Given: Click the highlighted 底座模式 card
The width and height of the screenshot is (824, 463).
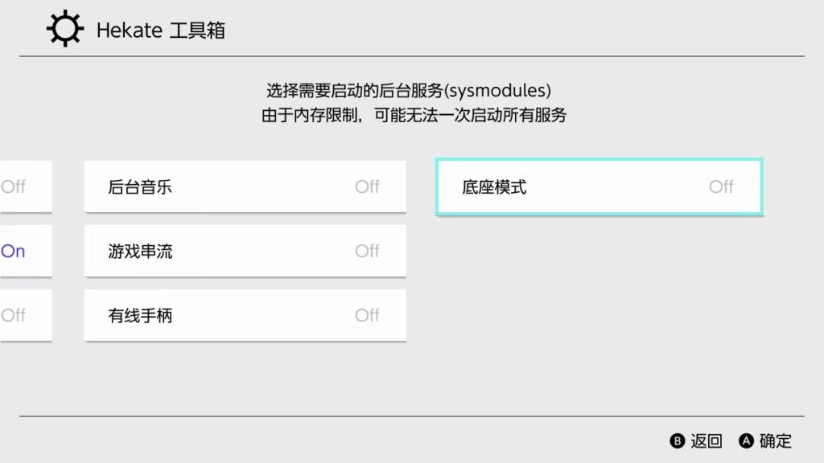Looking at the screenshot, I should point(599,186).
